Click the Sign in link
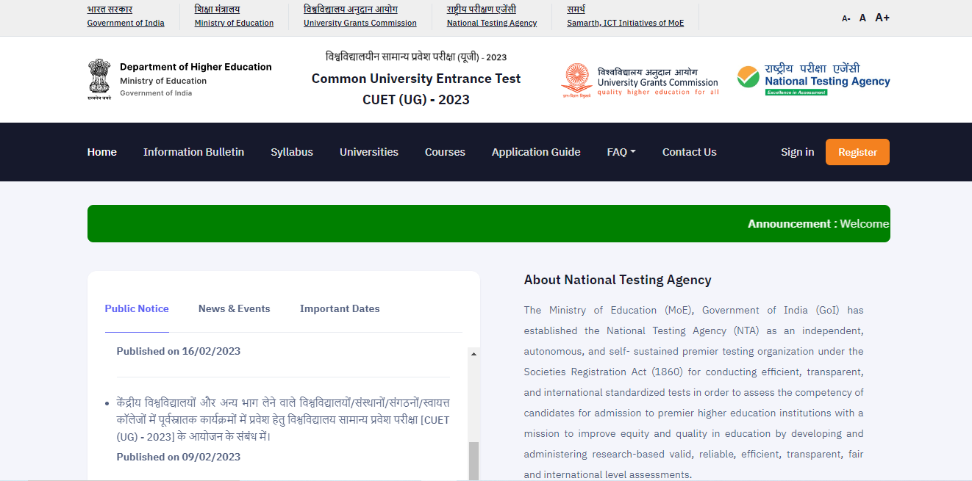The image size is (972, 481). 798,152
